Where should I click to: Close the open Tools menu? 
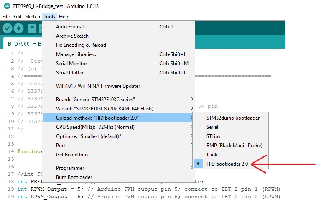tap(49, 17)
